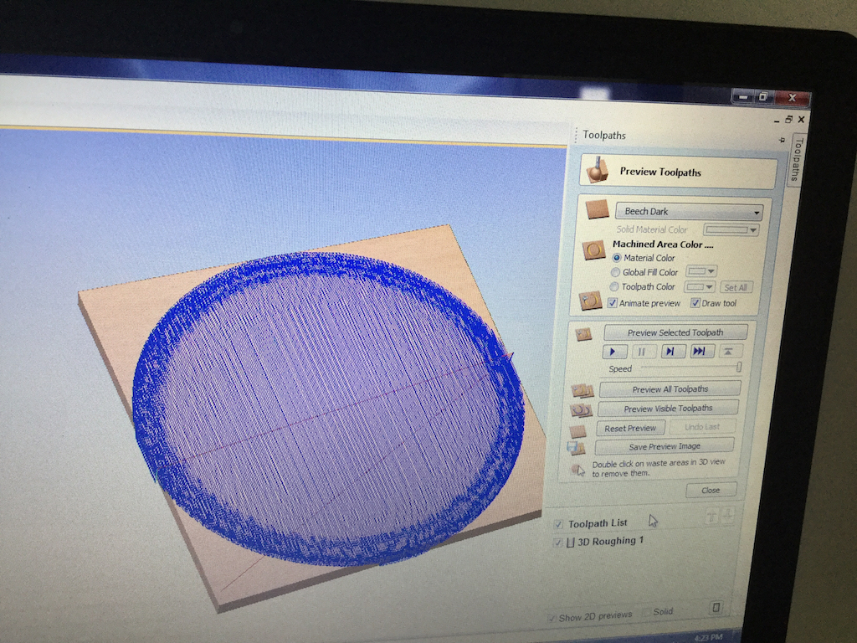This screenshot has height=643, width=857.
Task: Pause the toolpath preview animation
Action: tap(643, 352)
